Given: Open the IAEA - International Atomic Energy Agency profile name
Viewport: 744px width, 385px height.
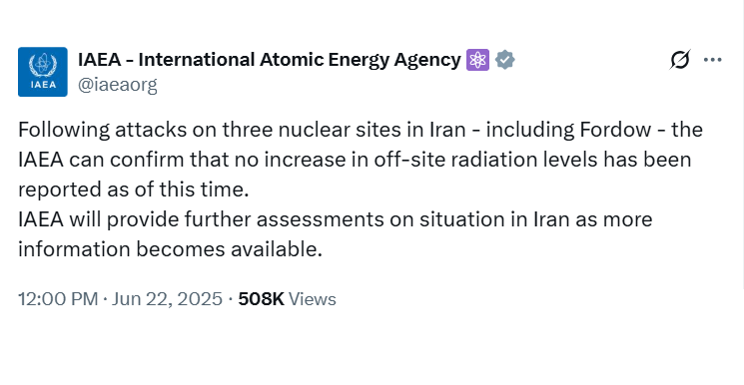Looking at the screenshot, I should pyautogui.click(x=269, y=60).
